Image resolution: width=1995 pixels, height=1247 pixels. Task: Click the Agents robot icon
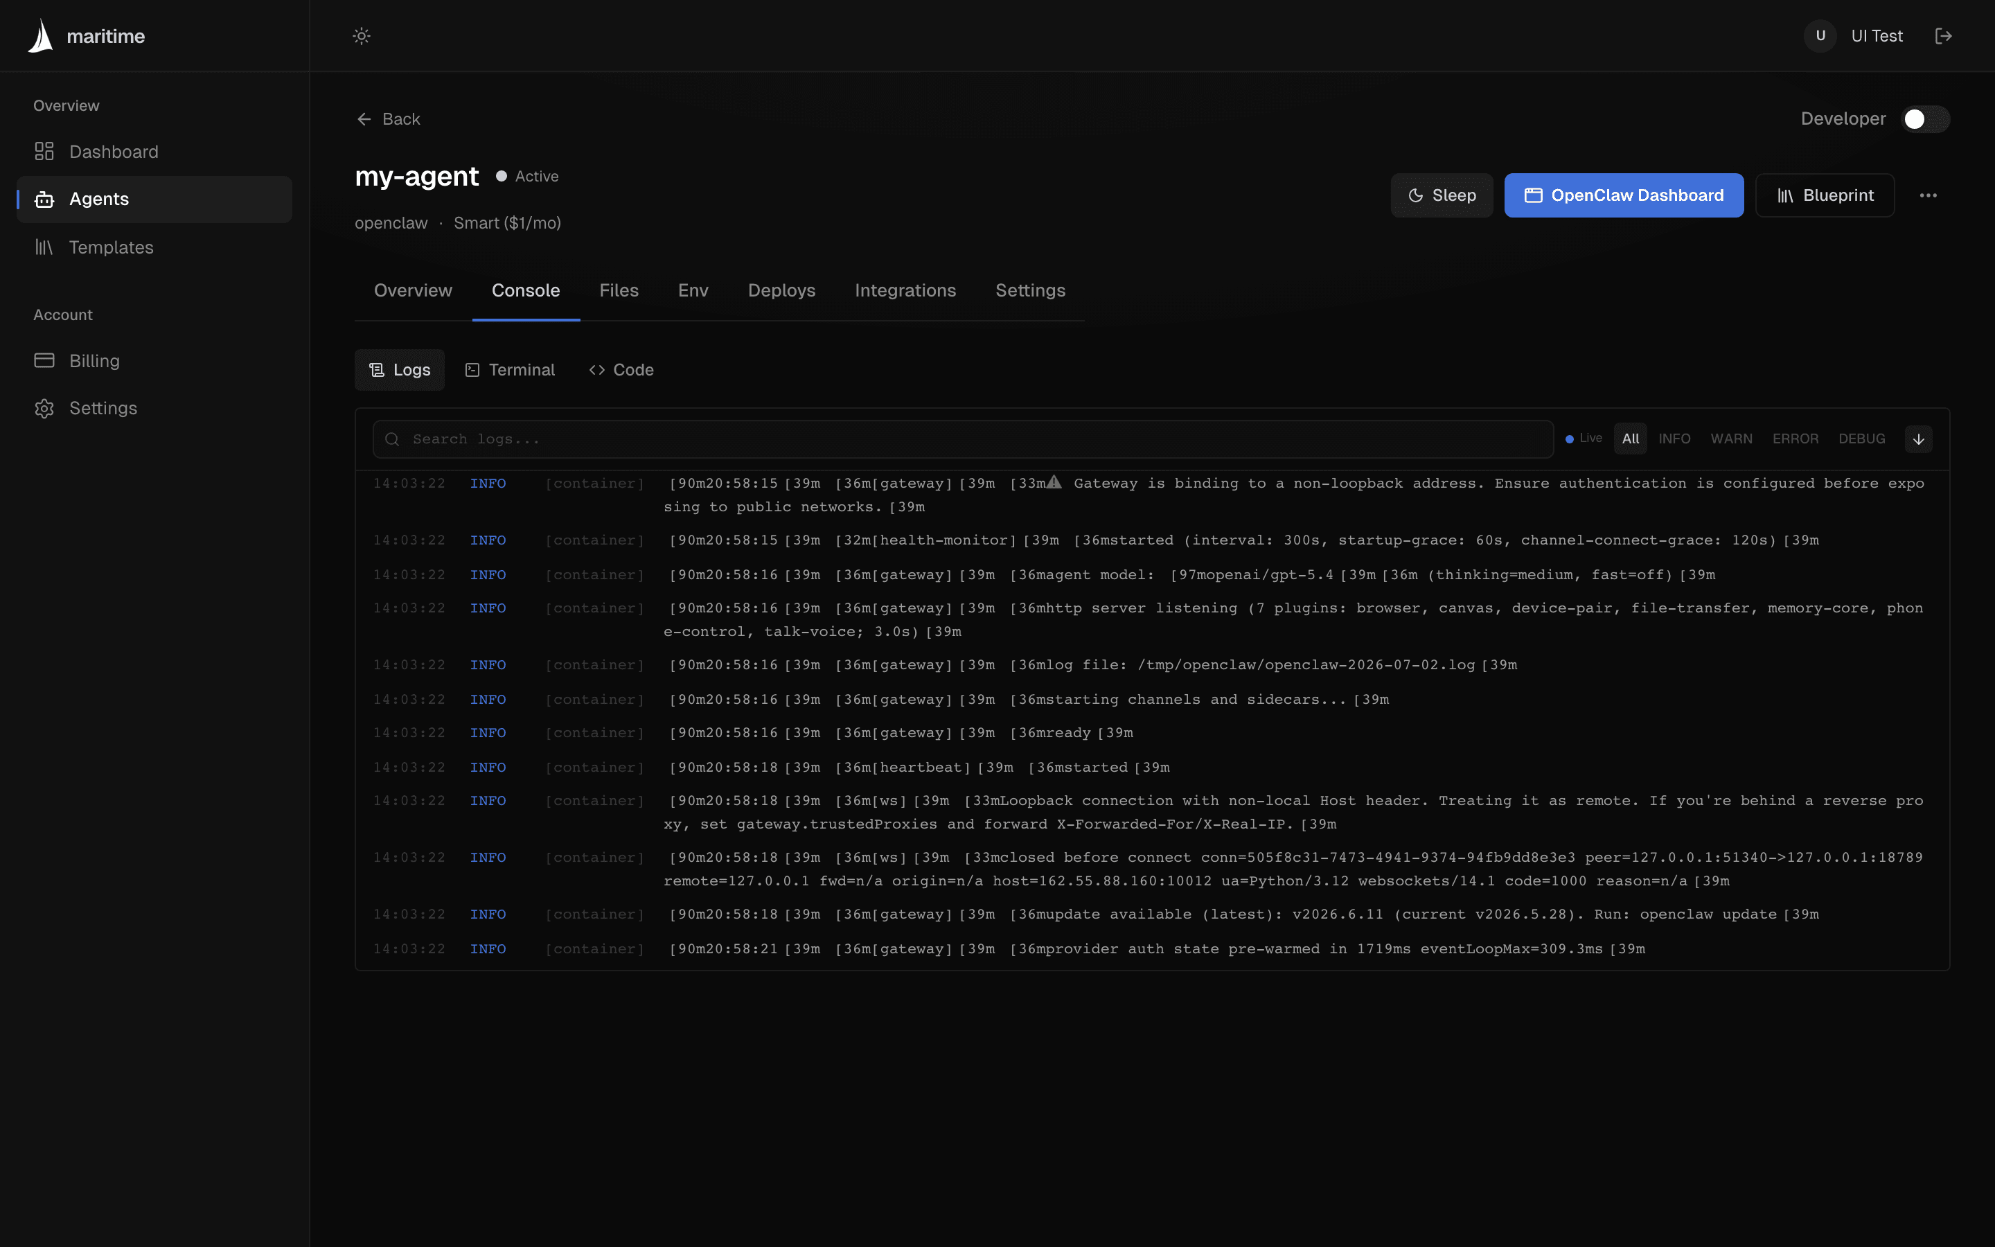tap(44, 199)
